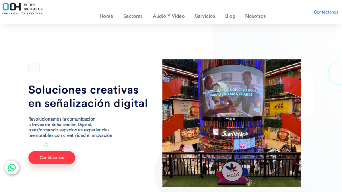Click the blue Contáctanos link in header
The height and width of the screenshot is (192, 342).
pos(326,12)
